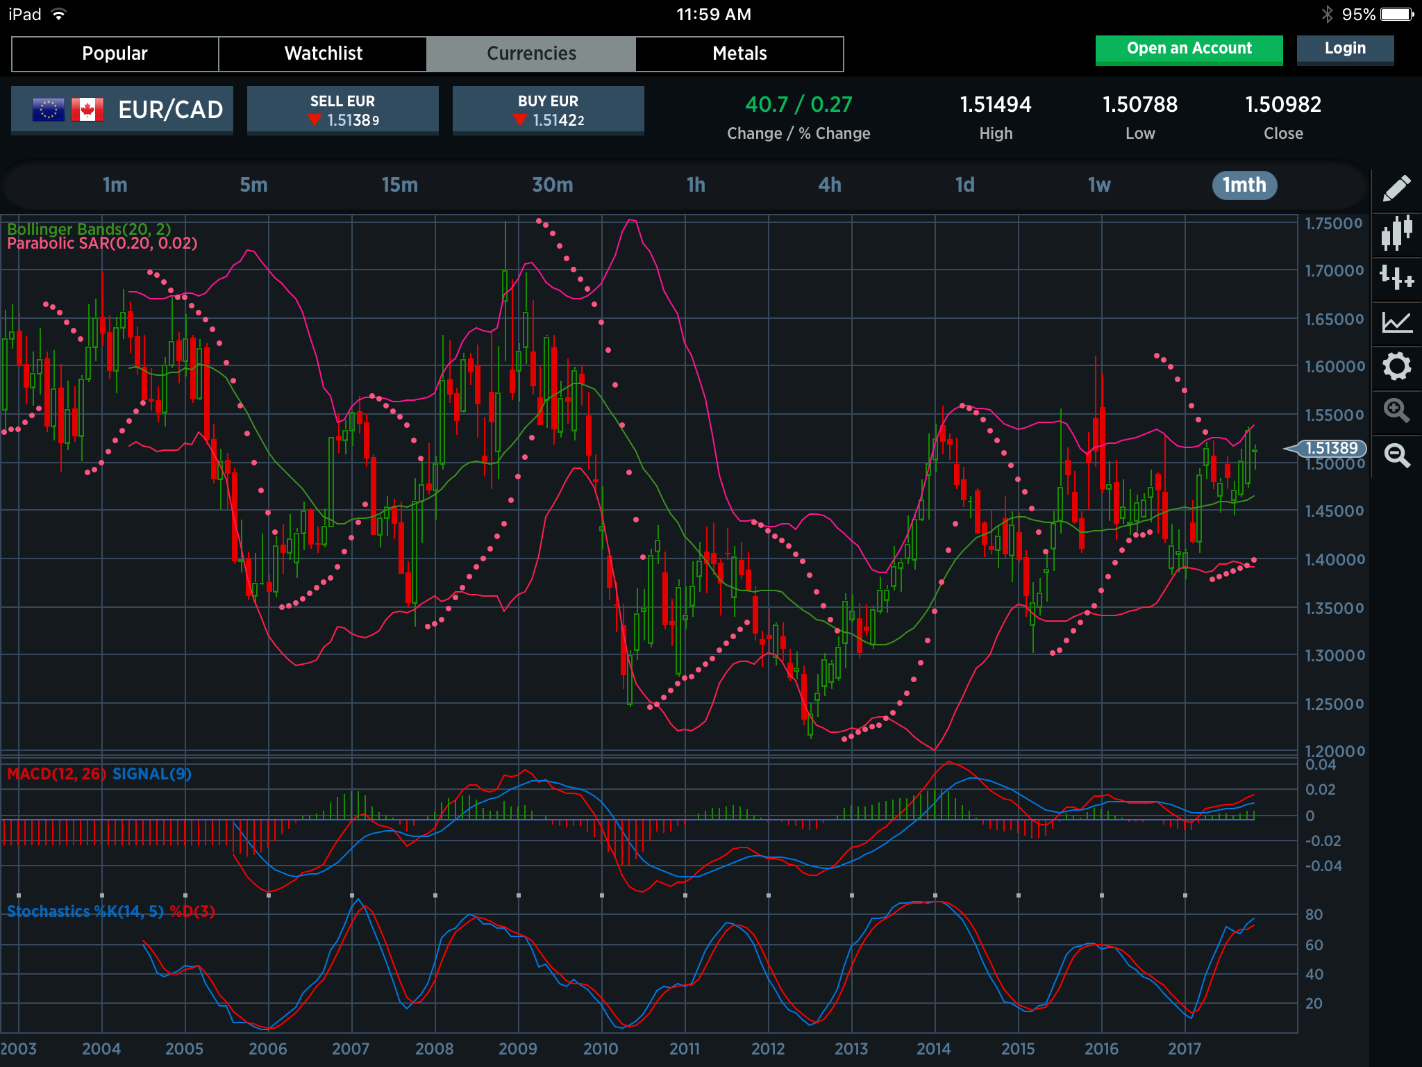This screenshot has width=1422, height=1067.
Task: Zoom in on the chart
Action: (1396, 411)
